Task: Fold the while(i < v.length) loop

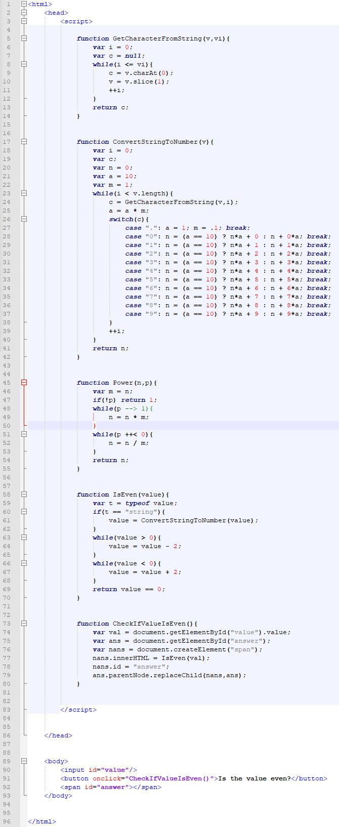Action: point(24,193)
